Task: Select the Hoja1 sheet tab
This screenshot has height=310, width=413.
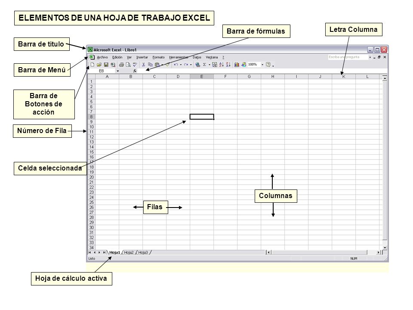Action: pos(114,253)
